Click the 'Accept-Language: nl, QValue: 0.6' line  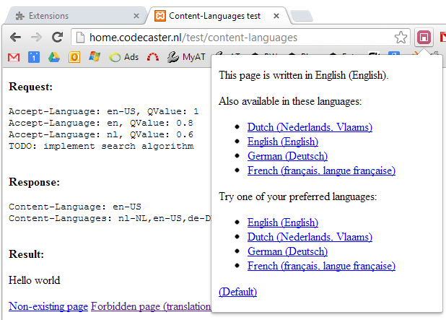point(101,134)
